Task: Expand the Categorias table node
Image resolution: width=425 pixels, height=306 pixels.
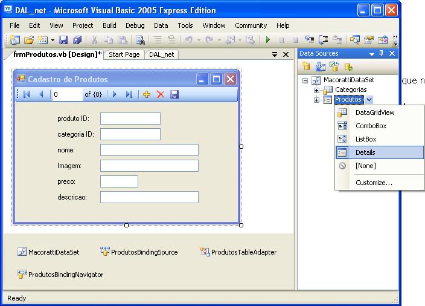Action: click(316, 90)
